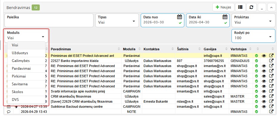Click the source value 807
Image resolution: width=279 pixels, height=117 pixels.
point(180,61)
